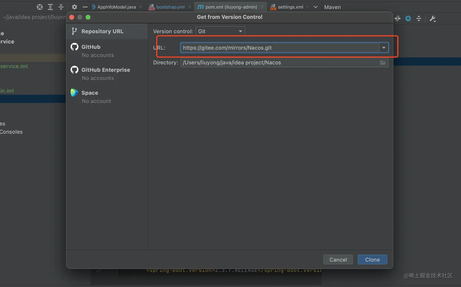The image size is (461, 287).
Task: Close the pom.xml (liuyong-admin) tab
Action: pyautogui.click(x=262, y=7)
